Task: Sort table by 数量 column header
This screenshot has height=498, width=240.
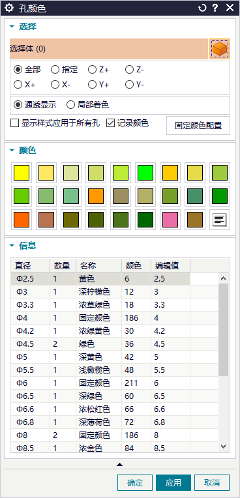Action: point(63,265)
